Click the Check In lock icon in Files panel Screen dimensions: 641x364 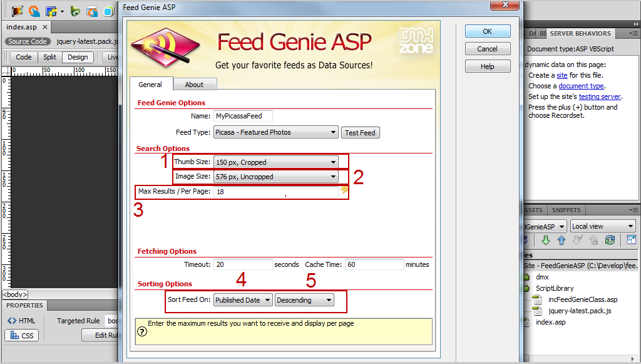pyautogui.click(x=593, y=240)
